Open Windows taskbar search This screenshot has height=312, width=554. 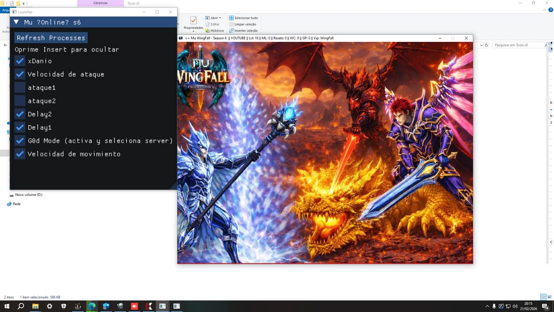click(21, 306)
